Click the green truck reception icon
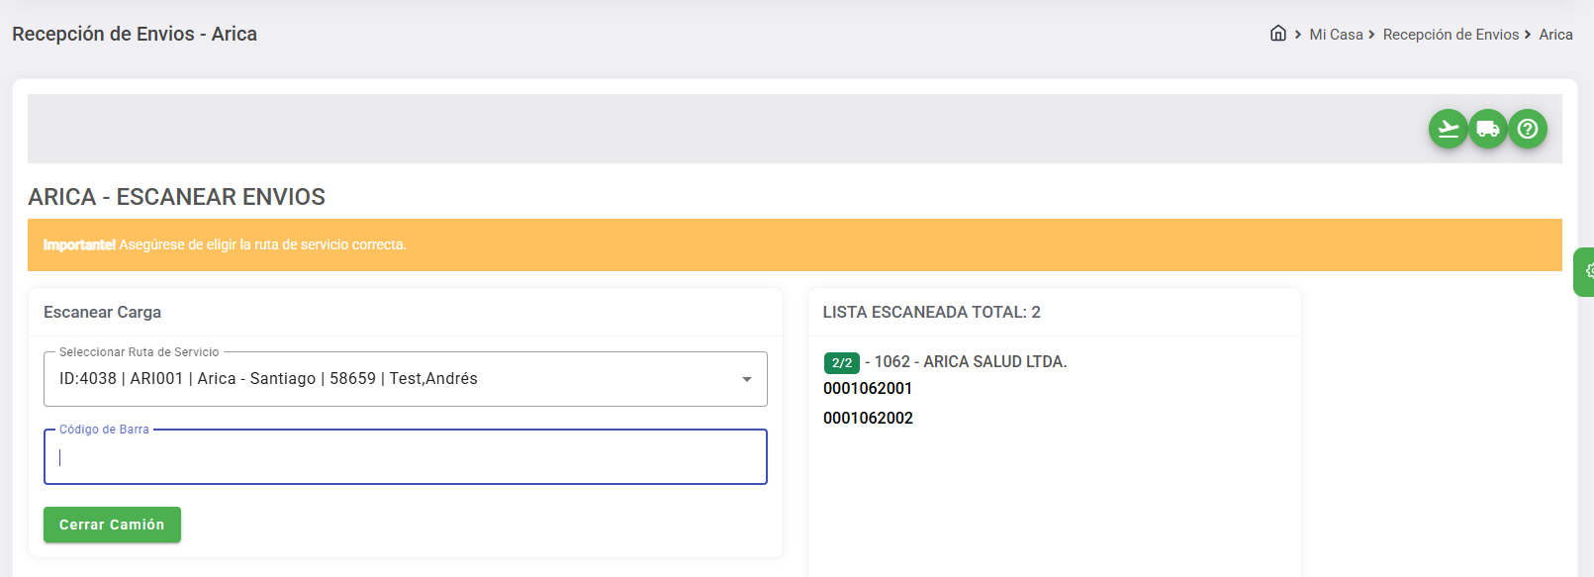The height and width of the screenshot is (577, 1594). 1487,129
